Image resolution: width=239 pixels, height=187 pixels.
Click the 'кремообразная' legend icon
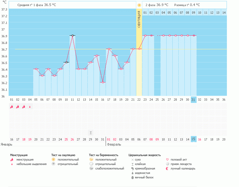pos(132,169)
